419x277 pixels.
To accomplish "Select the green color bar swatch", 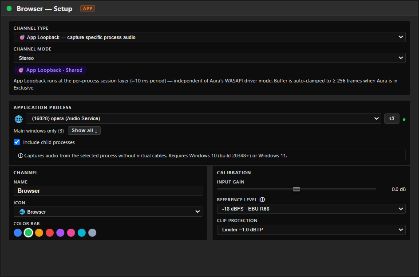I will pyautogui.click(x=28, y=233).
